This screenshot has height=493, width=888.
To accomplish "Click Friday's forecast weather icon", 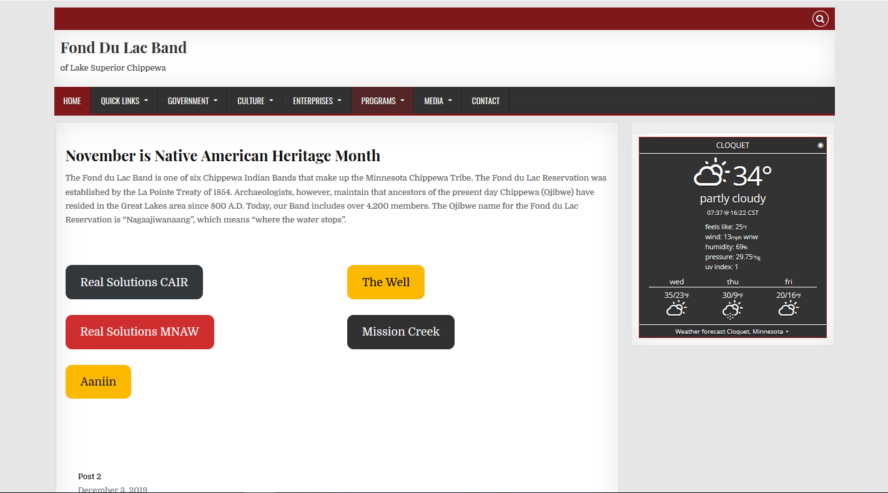I will [788, 309].
